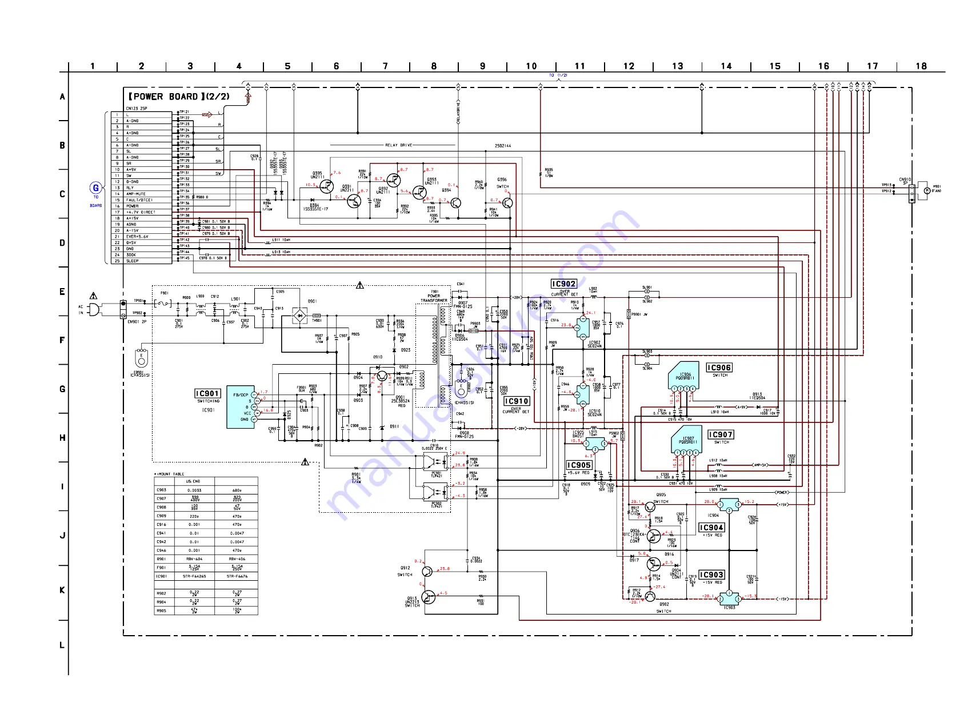Click the blue G board connector symbol

(x=95, y=188)
